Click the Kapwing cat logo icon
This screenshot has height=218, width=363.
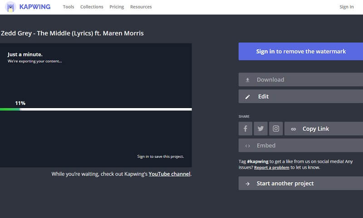11,7
